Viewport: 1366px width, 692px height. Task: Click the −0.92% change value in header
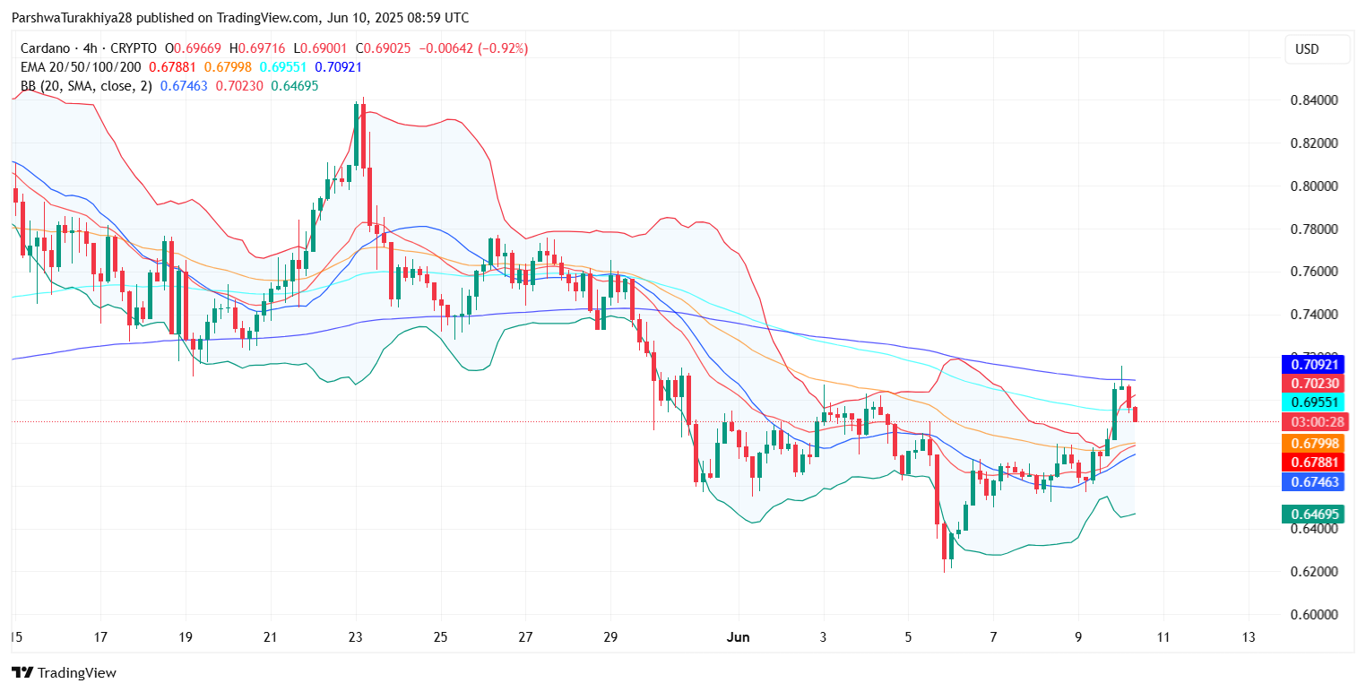pyautogui.click(x=505, y=48)
